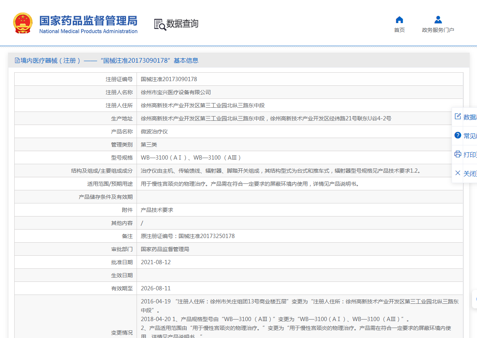
Task: Click 数据 entry in floating side panel
Action: 470,117
